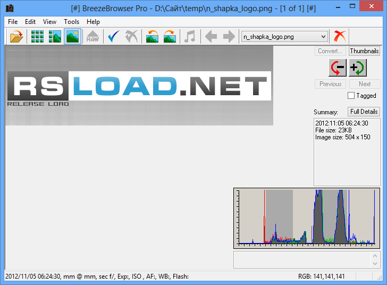Image resolution: width=387 pixels, height=285 pixels.
Task: Open Full Details of image
Action: [x=364, y=112]
